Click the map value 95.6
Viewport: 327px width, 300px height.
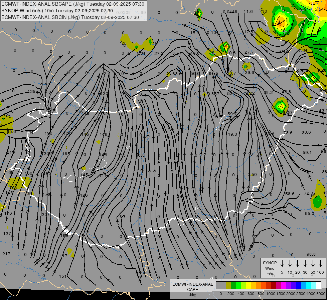(11, 132)
